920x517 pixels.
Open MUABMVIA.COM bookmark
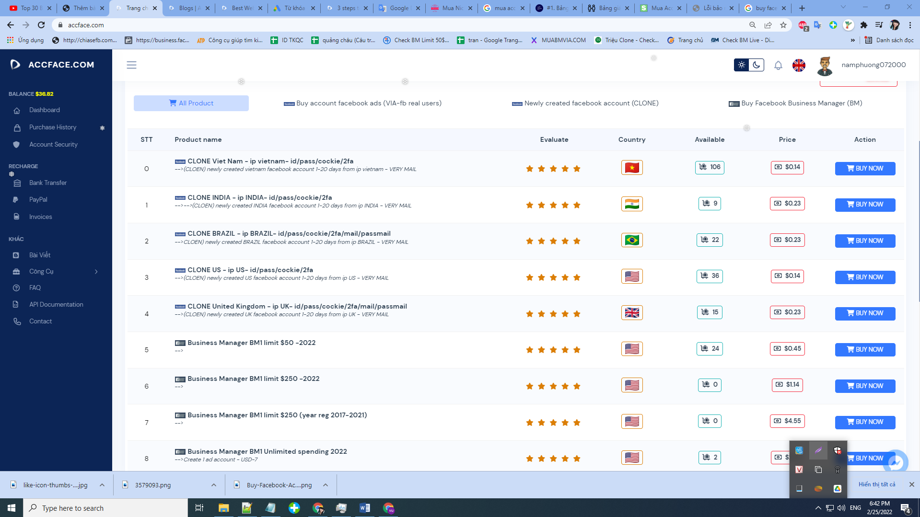coord(558,40)
